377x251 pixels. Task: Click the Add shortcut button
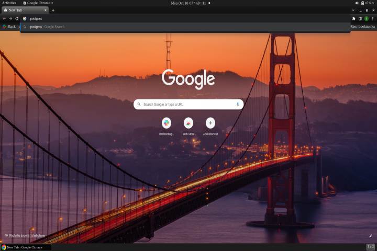210,123
